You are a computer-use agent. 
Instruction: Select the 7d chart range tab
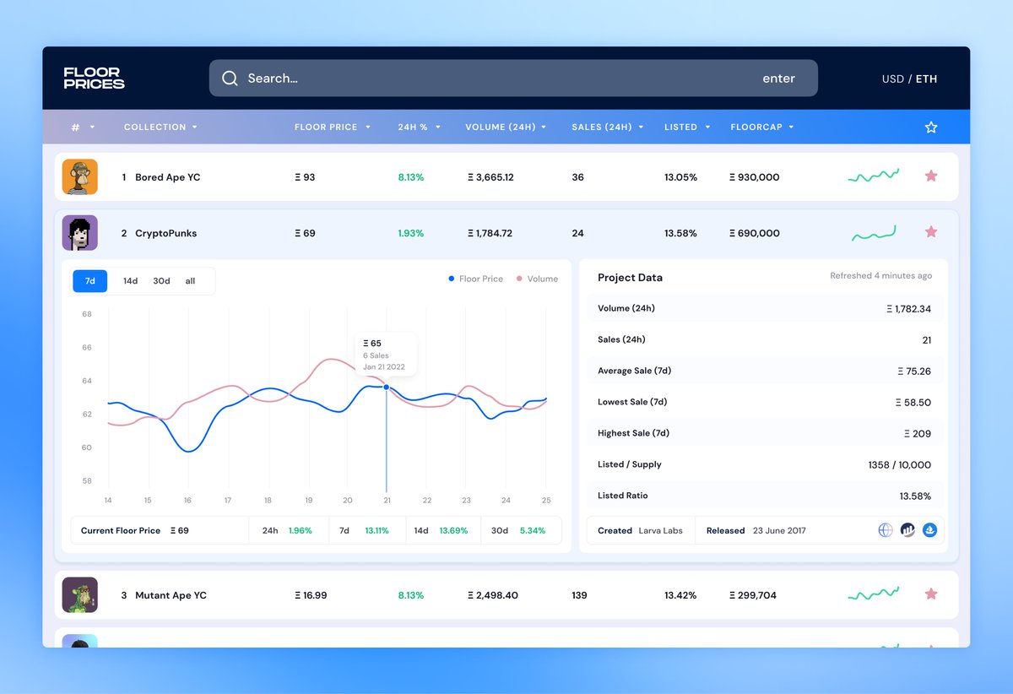[x=90, y=281]
